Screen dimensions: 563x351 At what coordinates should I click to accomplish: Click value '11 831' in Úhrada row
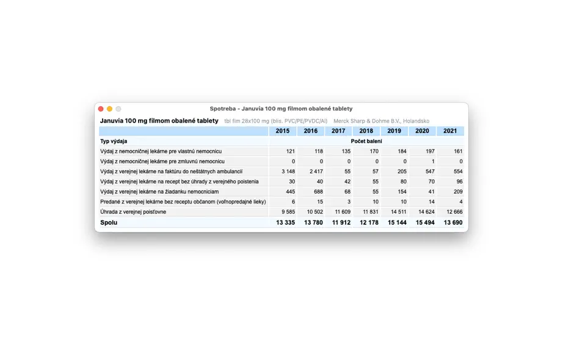(x=371, y=211)
